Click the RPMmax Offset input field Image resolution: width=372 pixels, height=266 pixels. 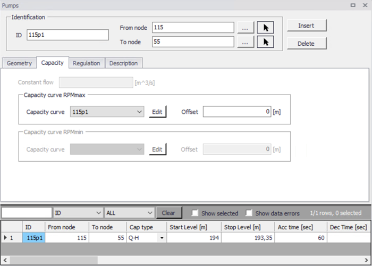pyautogui.click(x=237, y=112)
